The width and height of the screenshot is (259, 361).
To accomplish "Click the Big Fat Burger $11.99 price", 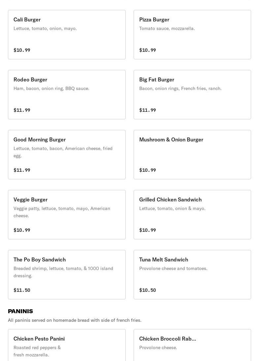I will 147,110.
